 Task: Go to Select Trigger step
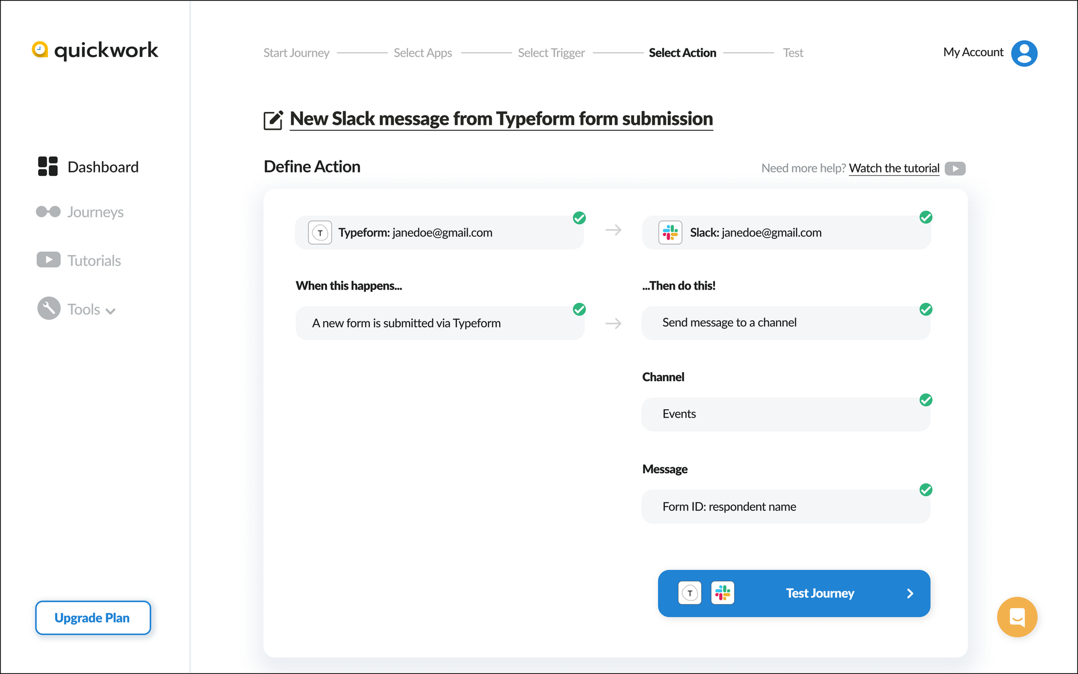tap(551, 53)
